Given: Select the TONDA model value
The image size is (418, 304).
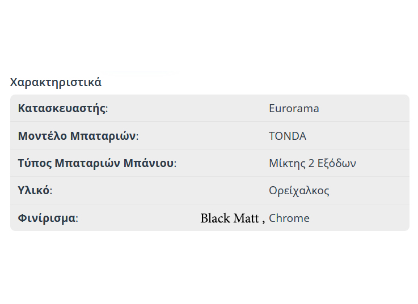Looking at the screenshot, I should (x=288, y=136).
